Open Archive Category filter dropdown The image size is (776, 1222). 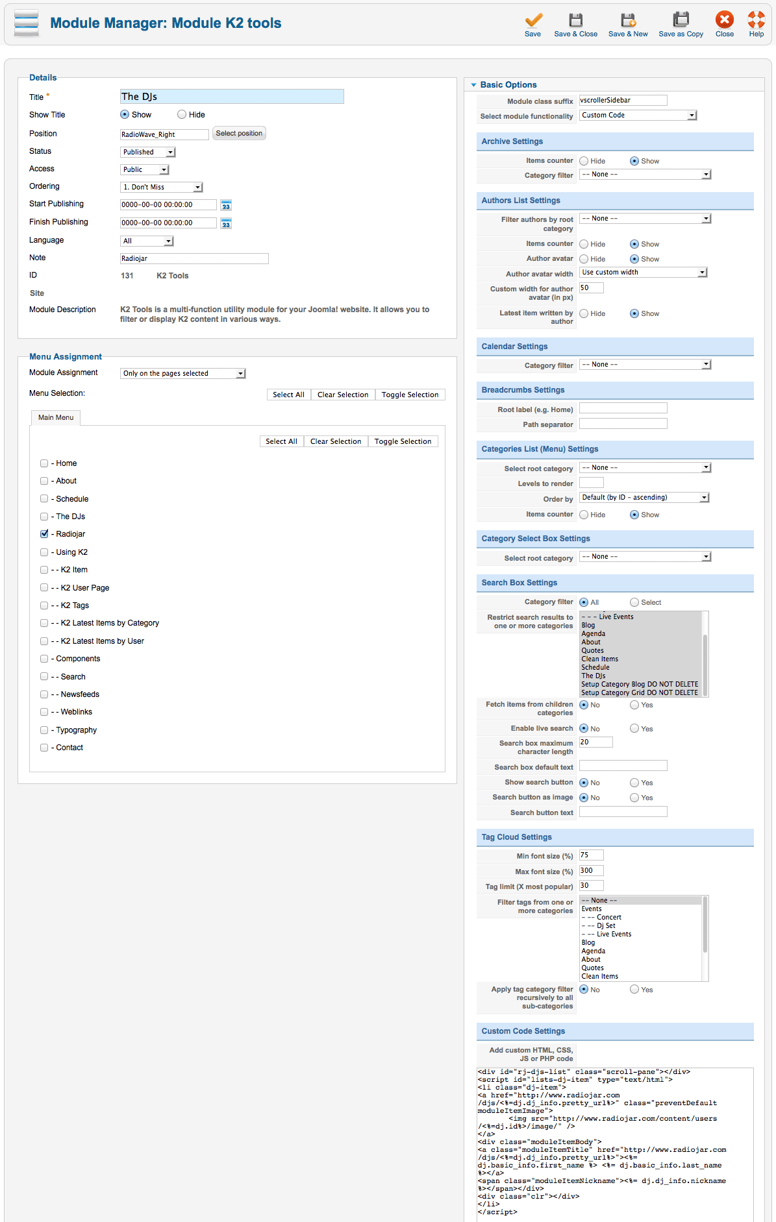point(645,175)
